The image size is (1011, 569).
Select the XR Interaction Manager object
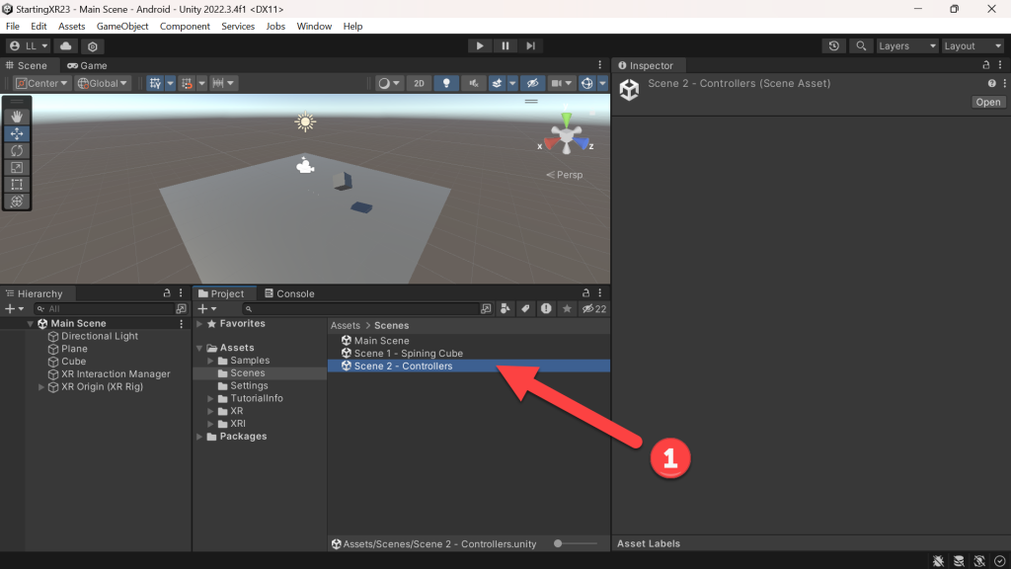(x=116, y=374)
